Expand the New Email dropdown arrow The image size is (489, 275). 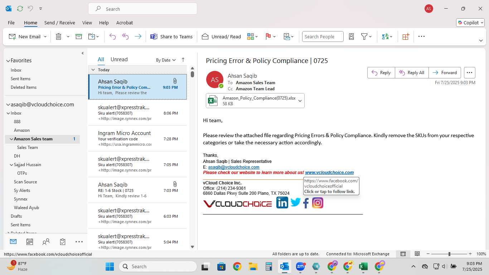tap(45, 37)
